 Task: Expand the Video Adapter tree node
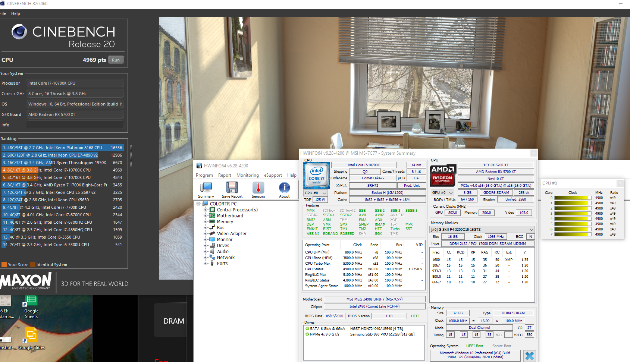click(206, 234)
